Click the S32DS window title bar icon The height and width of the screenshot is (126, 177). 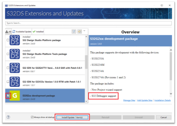tap(6, 6)
